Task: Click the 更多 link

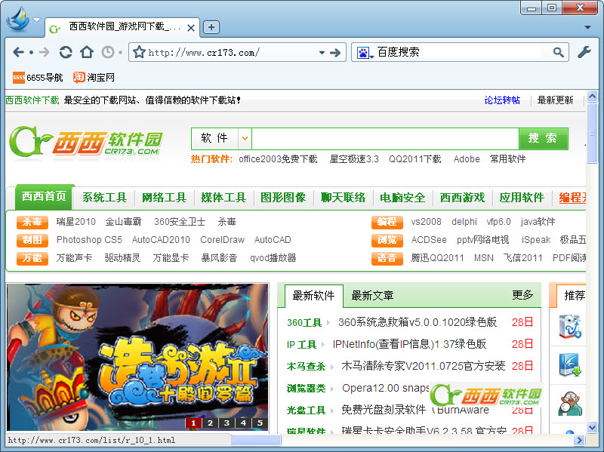Action: click(522, 295)
